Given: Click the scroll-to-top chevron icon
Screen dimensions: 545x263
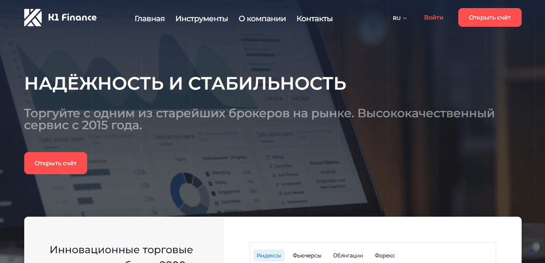Looking at the screenshot, I should 531,251.
